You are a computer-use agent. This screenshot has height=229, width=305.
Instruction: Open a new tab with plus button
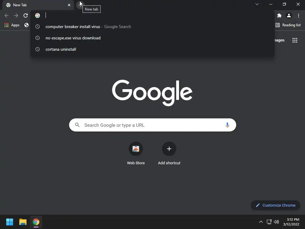(80, 5)
